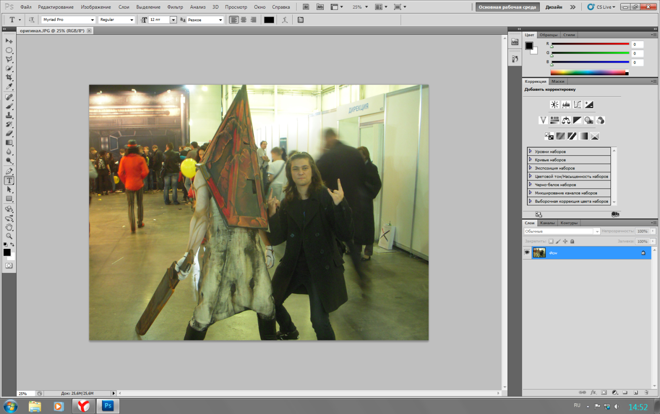Select the Crop tool
Viewport: 660px width, 414px height.
click(9, 77)
